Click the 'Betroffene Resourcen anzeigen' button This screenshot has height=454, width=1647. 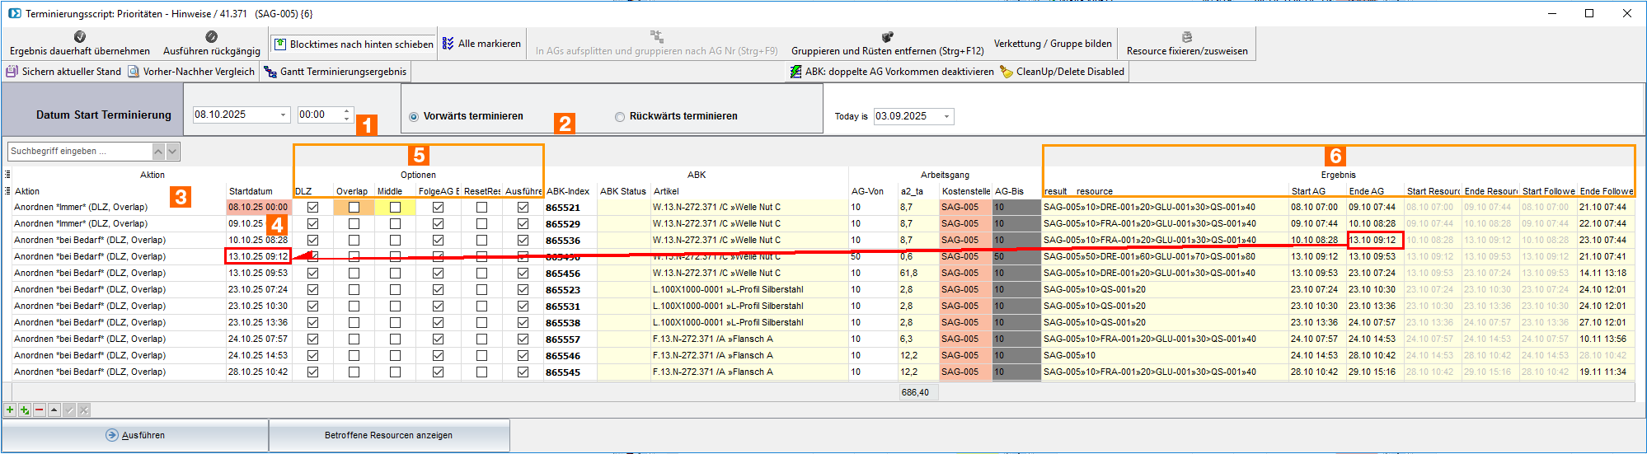388,435
